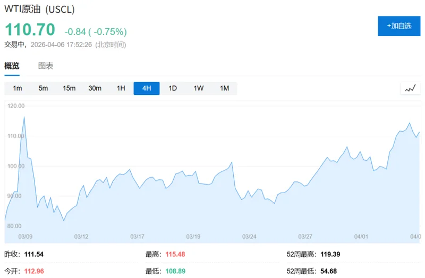Select the 1W weekly interval

click(198, 89)
